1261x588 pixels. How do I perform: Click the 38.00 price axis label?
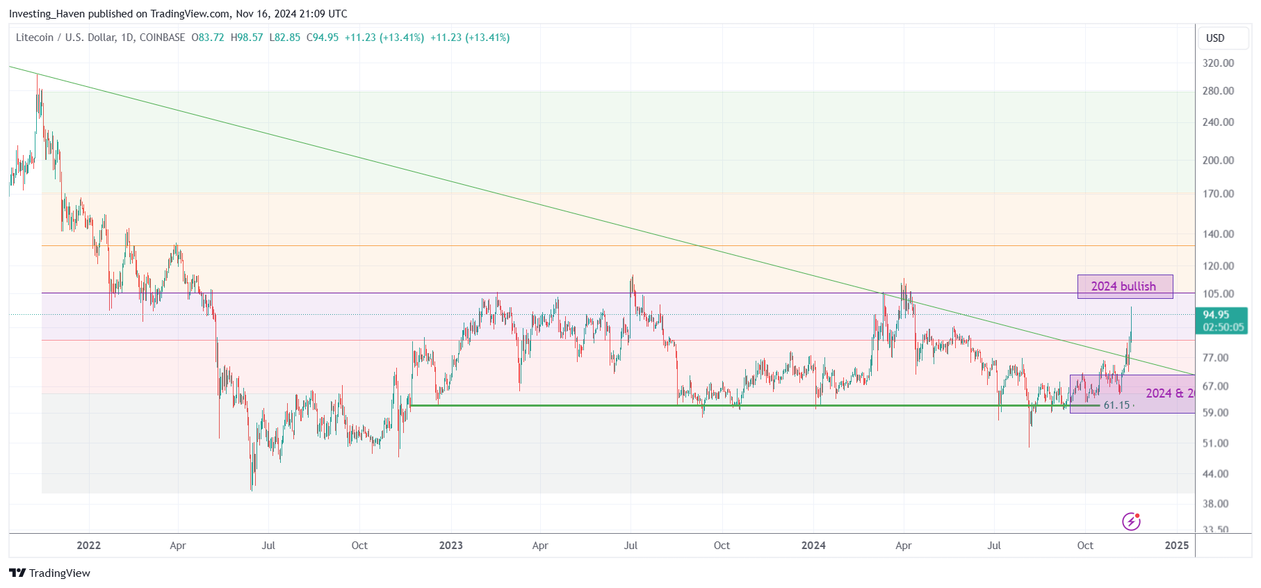[1216, 504]
